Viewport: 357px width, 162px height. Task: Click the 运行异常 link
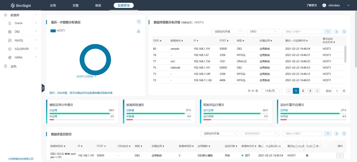208,116
